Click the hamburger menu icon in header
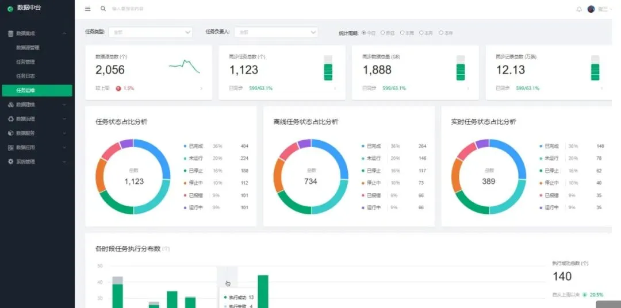The image size is (621, 308). (x=87, y=9)
